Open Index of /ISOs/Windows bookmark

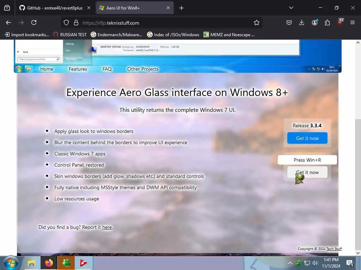173,35
